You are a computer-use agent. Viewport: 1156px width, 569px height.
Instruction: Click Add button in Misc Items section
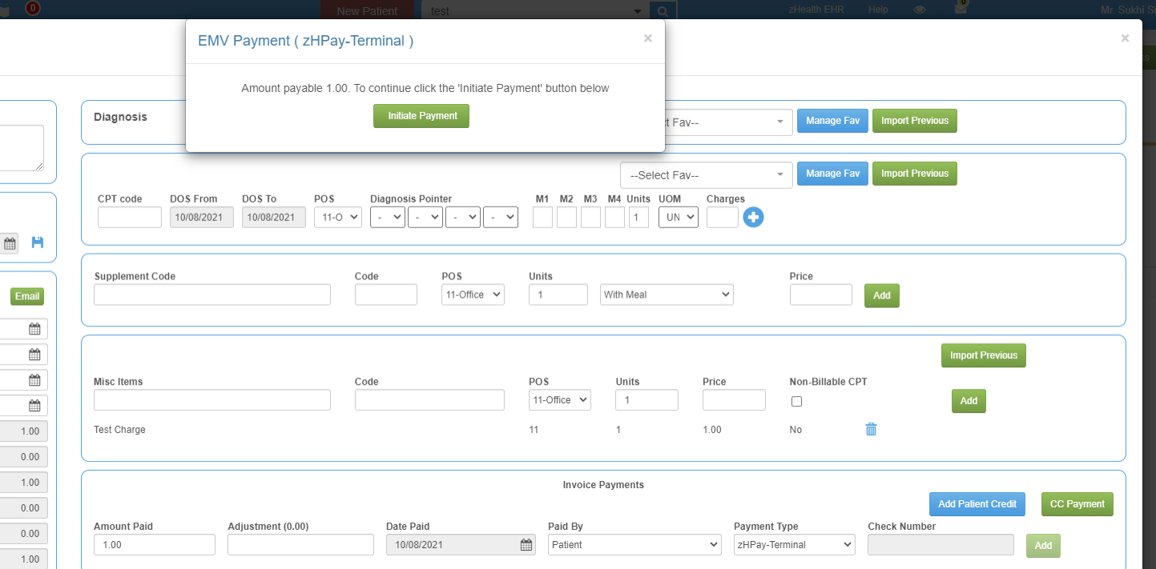(x=969, y=401)
